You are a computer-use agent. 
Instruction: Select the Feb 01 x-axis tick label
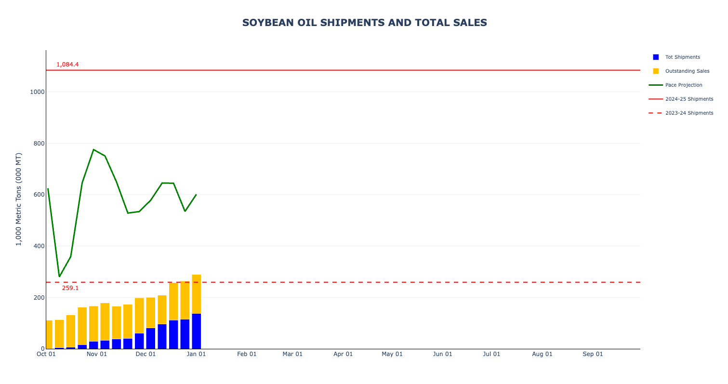point(247,354)
